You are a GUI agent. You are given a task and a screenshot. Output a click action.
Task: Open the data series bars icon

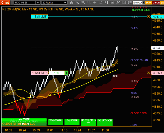click(x=112, y=3)
